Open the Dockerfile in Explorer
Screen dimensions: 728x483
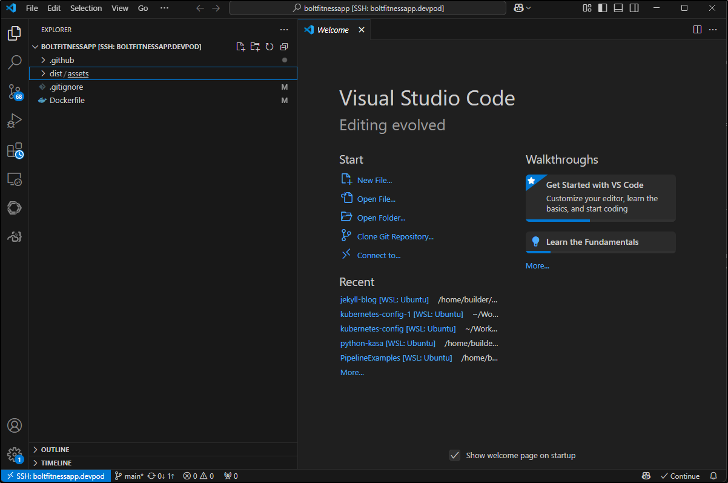(x=163, y=100)
